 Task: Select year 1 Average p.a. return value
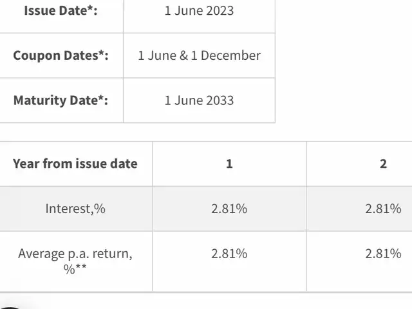229,254
